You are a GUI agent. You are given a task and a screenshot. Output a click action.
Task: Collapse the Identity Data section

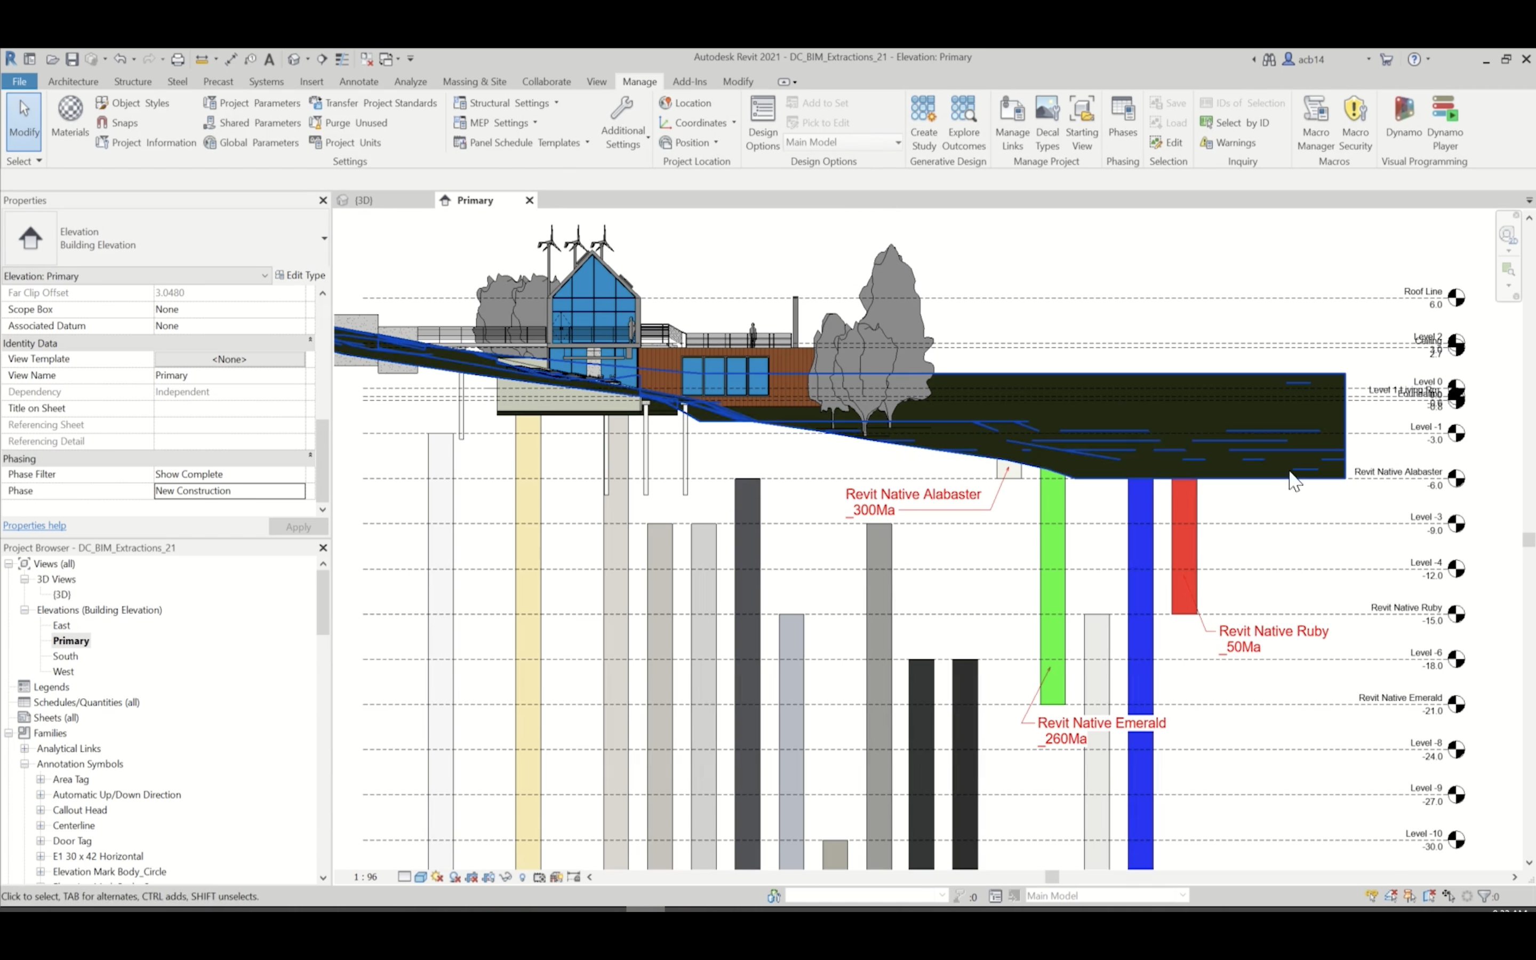tap(310, 340)
